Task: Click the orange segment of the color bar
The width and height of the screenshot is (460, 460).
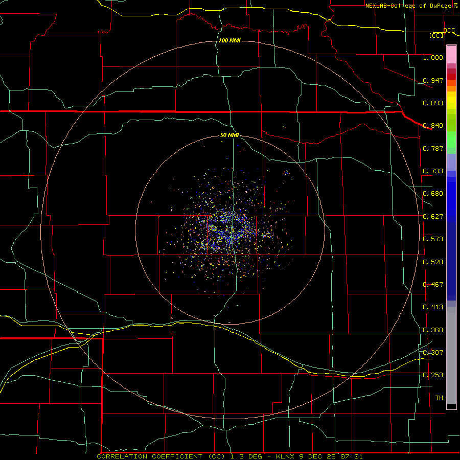Action: 451,88
